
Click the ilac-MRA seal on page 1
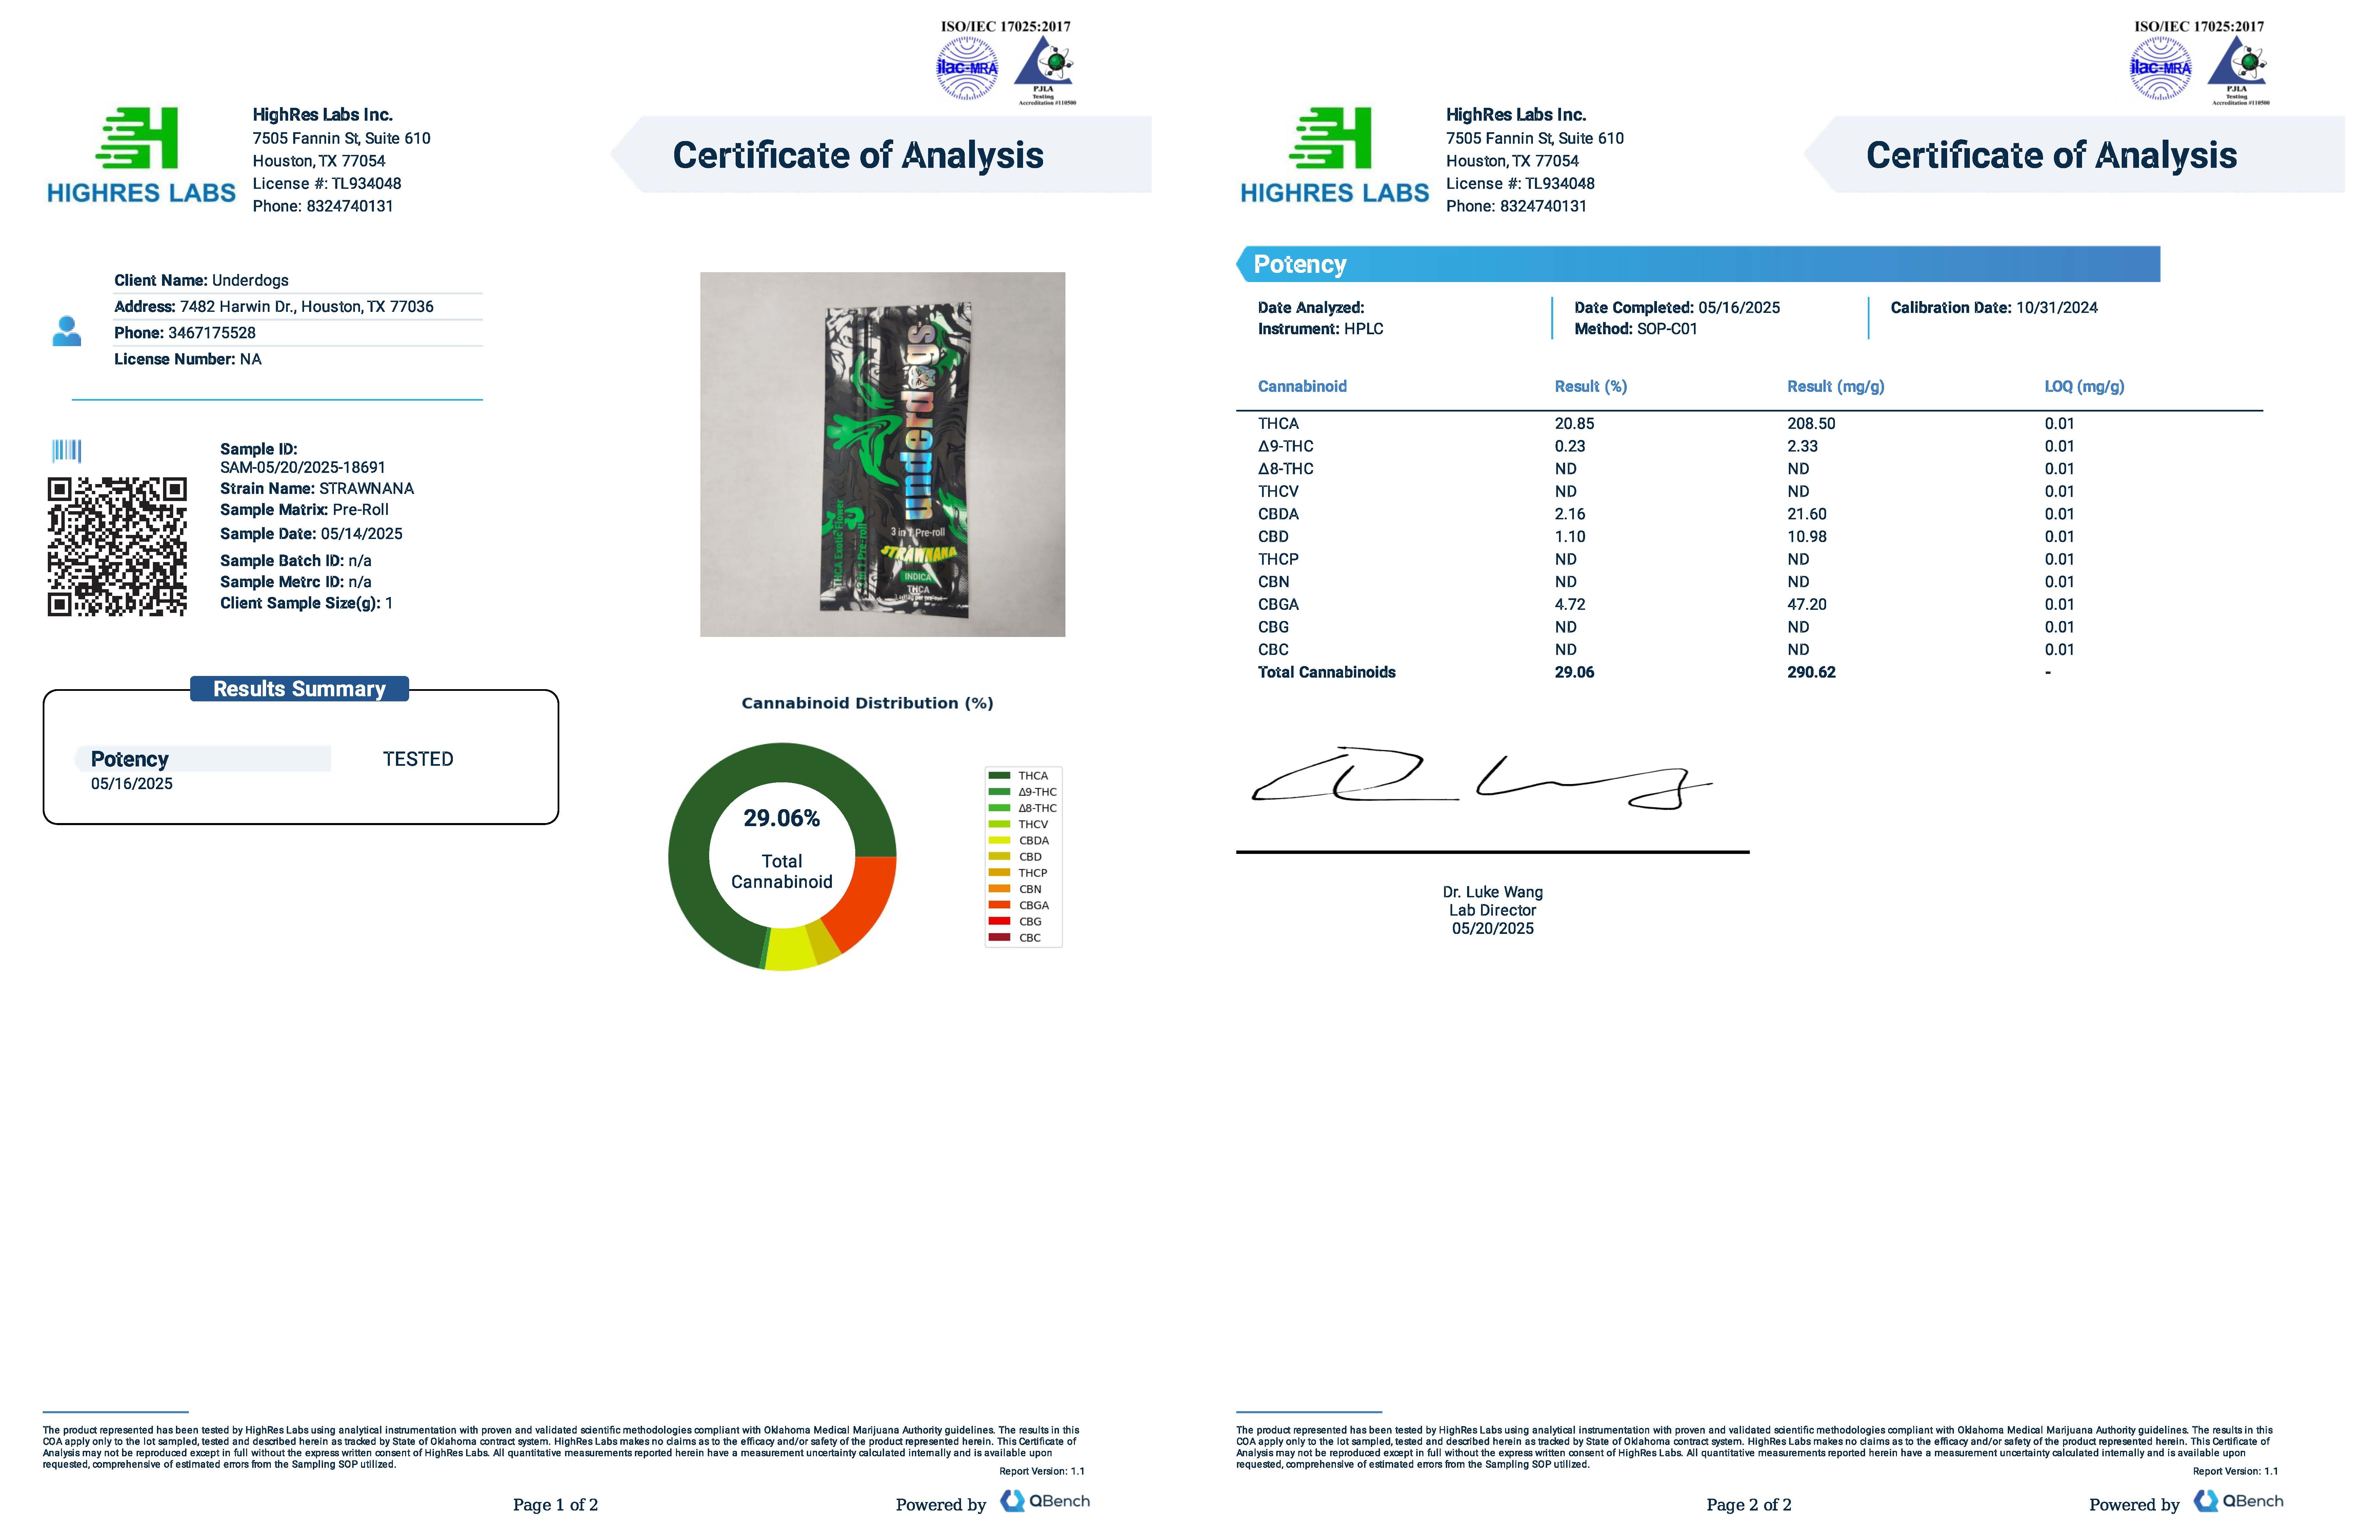(967, 68)
